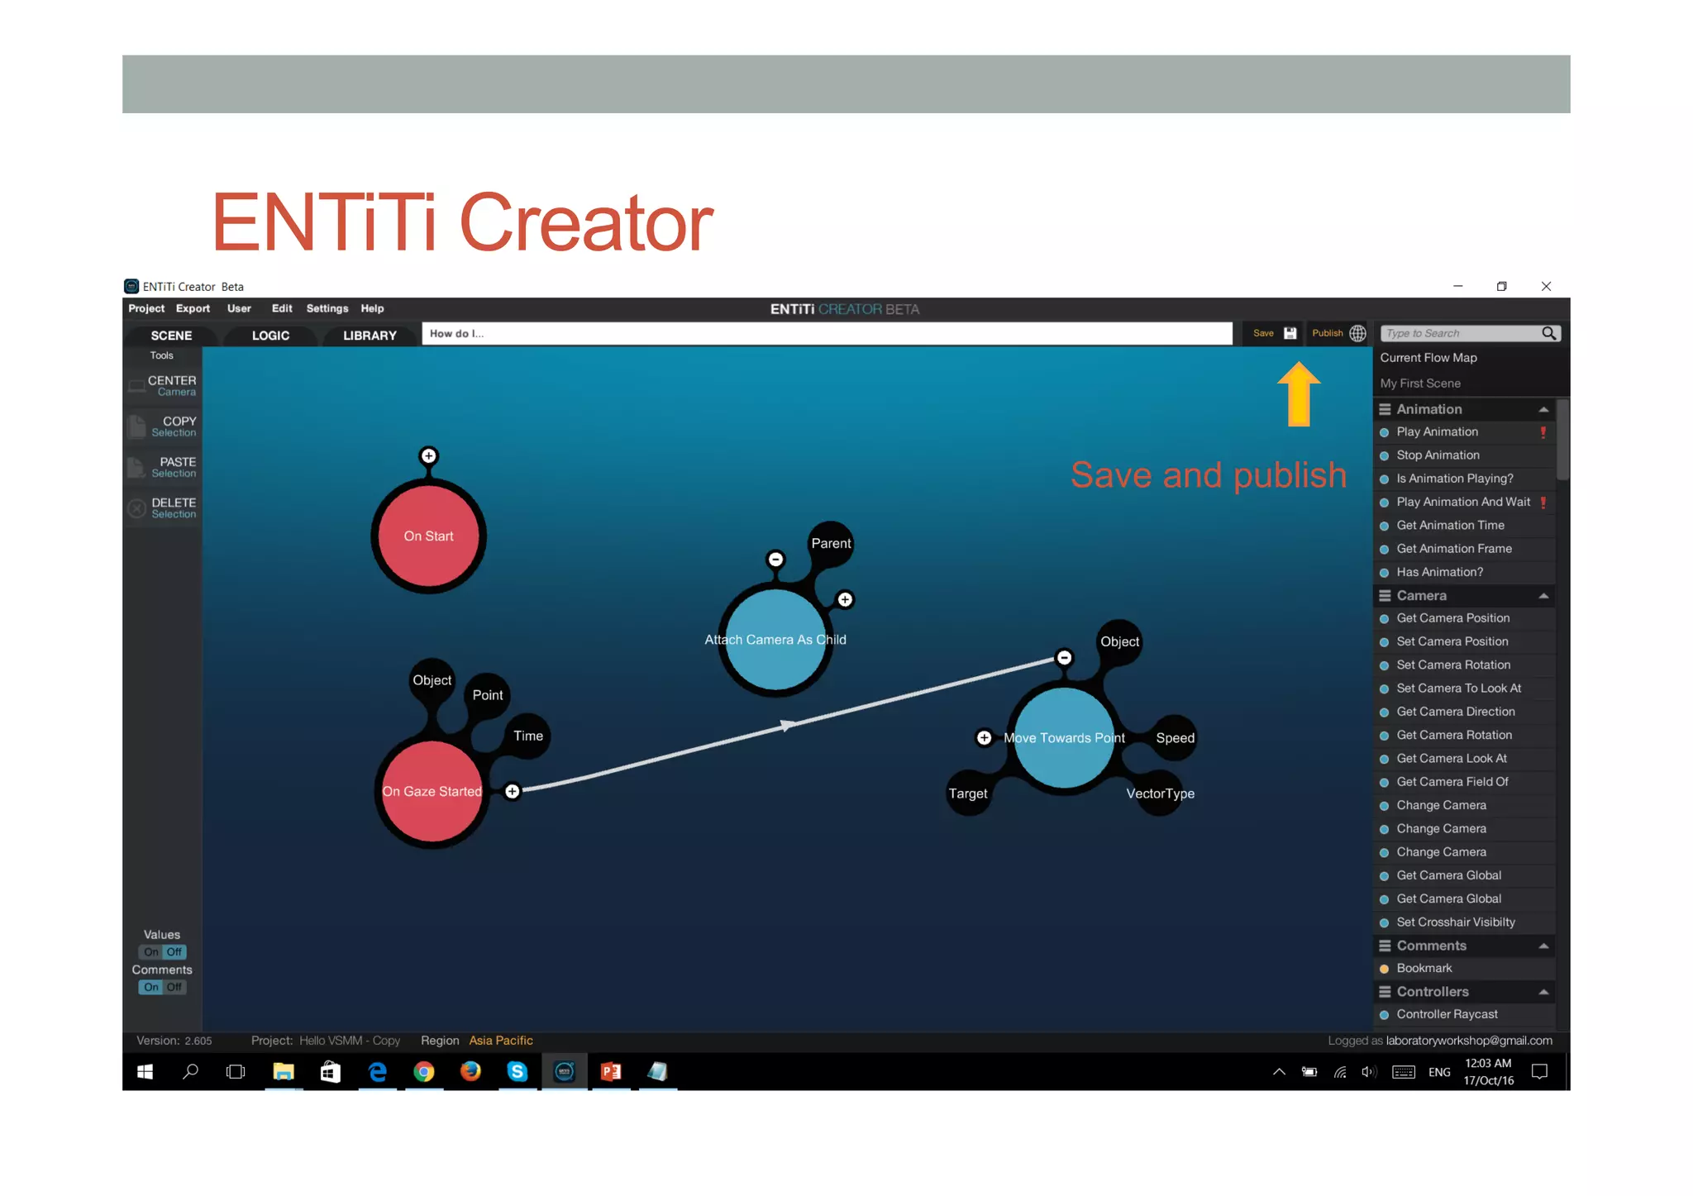Screen dimensions: 1693x1196
Task: Click the Copy Selection tool
Action: 163,426
